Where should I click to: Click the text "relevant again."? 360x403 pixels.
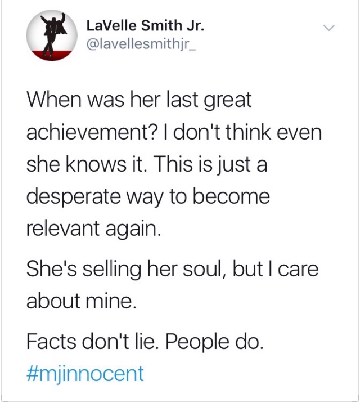coord(94,229)
